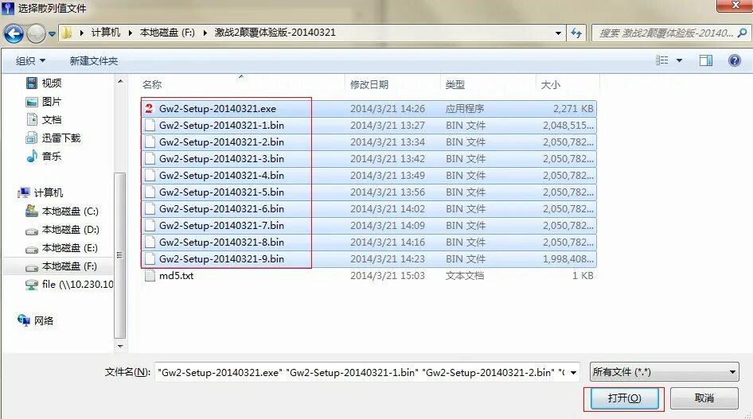Select file Gw2-Setup-20140321-7.bin
This screenshot has width=753, height=419.
pos(369,226)
